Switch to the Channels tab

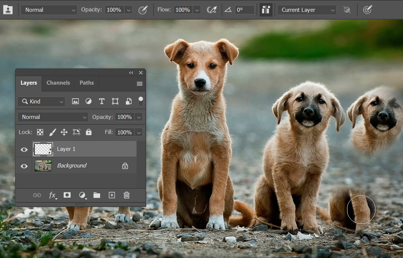(58, 83)
